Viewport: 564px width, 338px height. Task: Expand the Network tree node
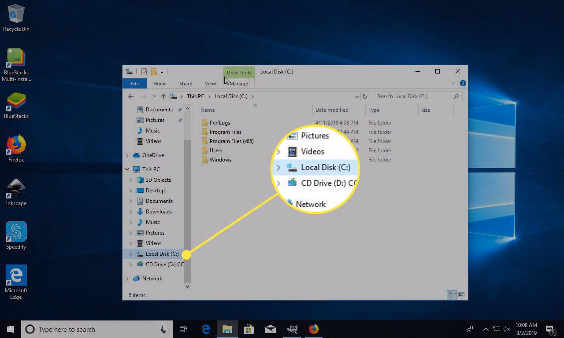click(x=127, y=279)
